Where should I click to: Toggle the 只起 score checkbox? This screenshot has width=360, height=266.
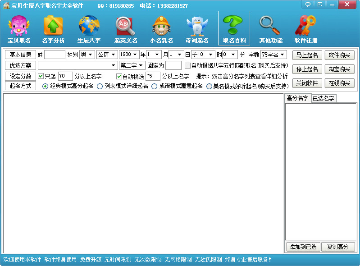[41, 76]
